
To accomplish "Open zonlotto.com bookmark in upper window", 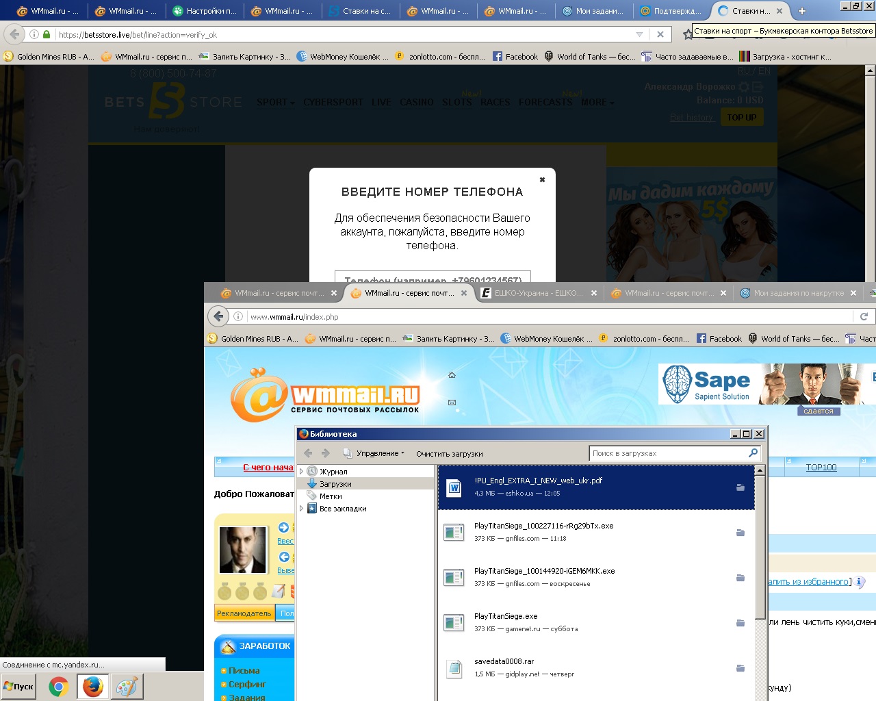I will [x=440, y=57].
